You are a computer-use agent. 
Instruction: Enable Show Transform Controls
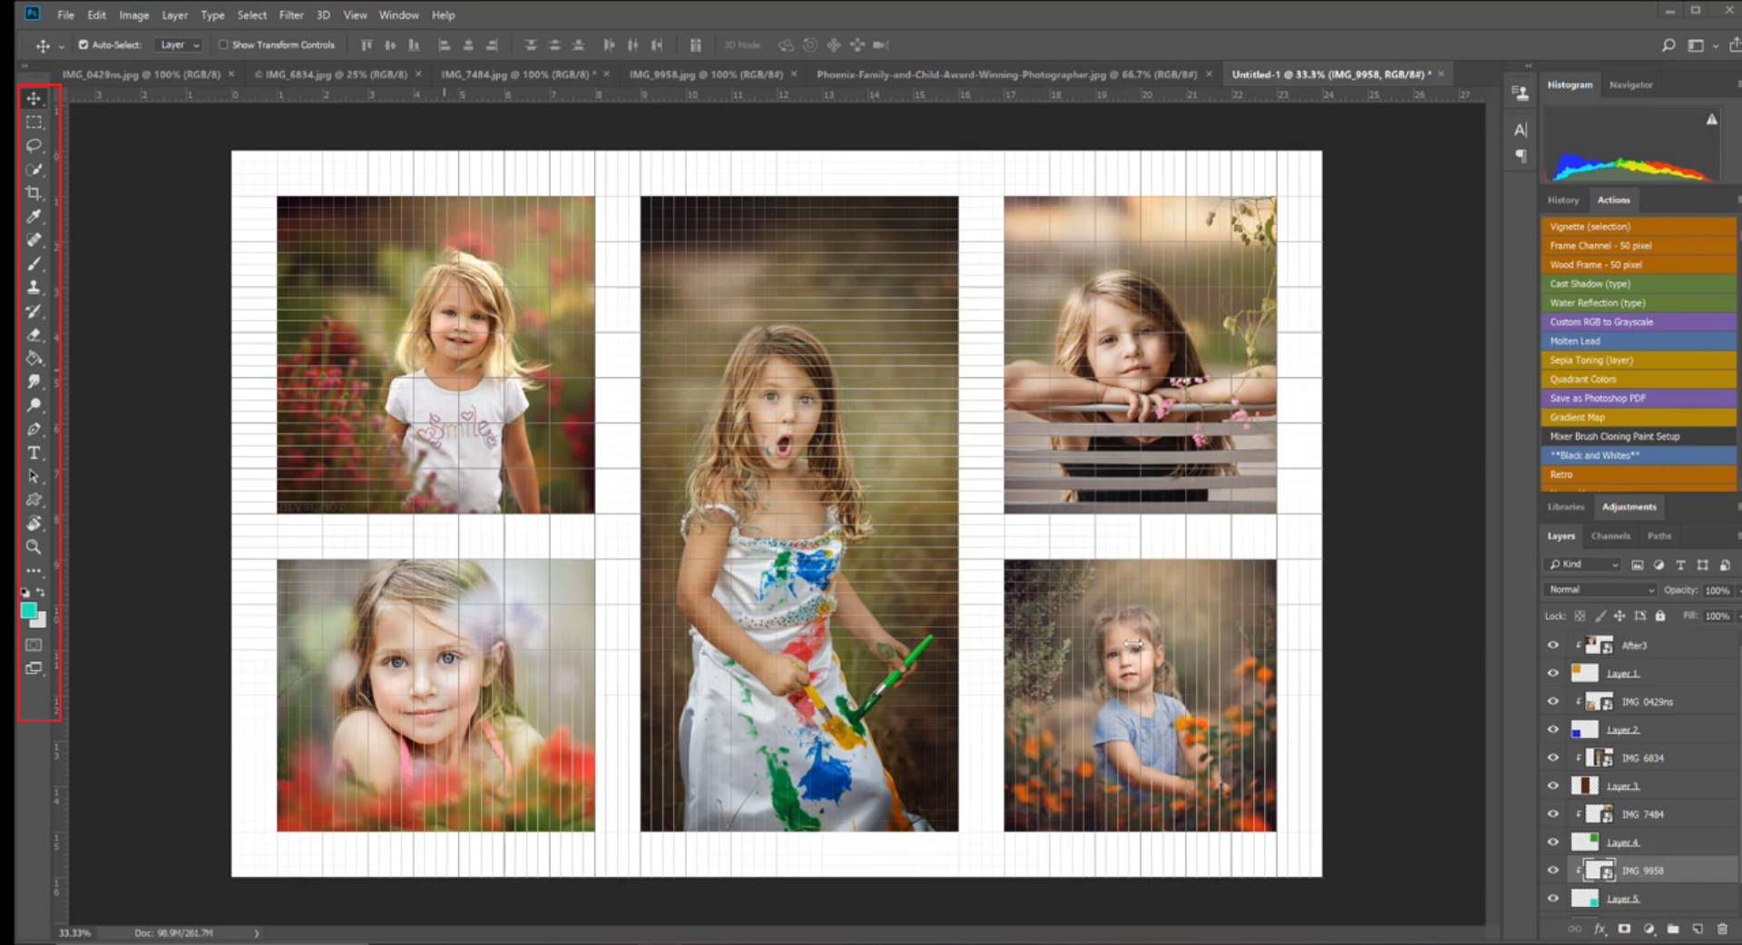pyautogui.click(x=222, y=44)
